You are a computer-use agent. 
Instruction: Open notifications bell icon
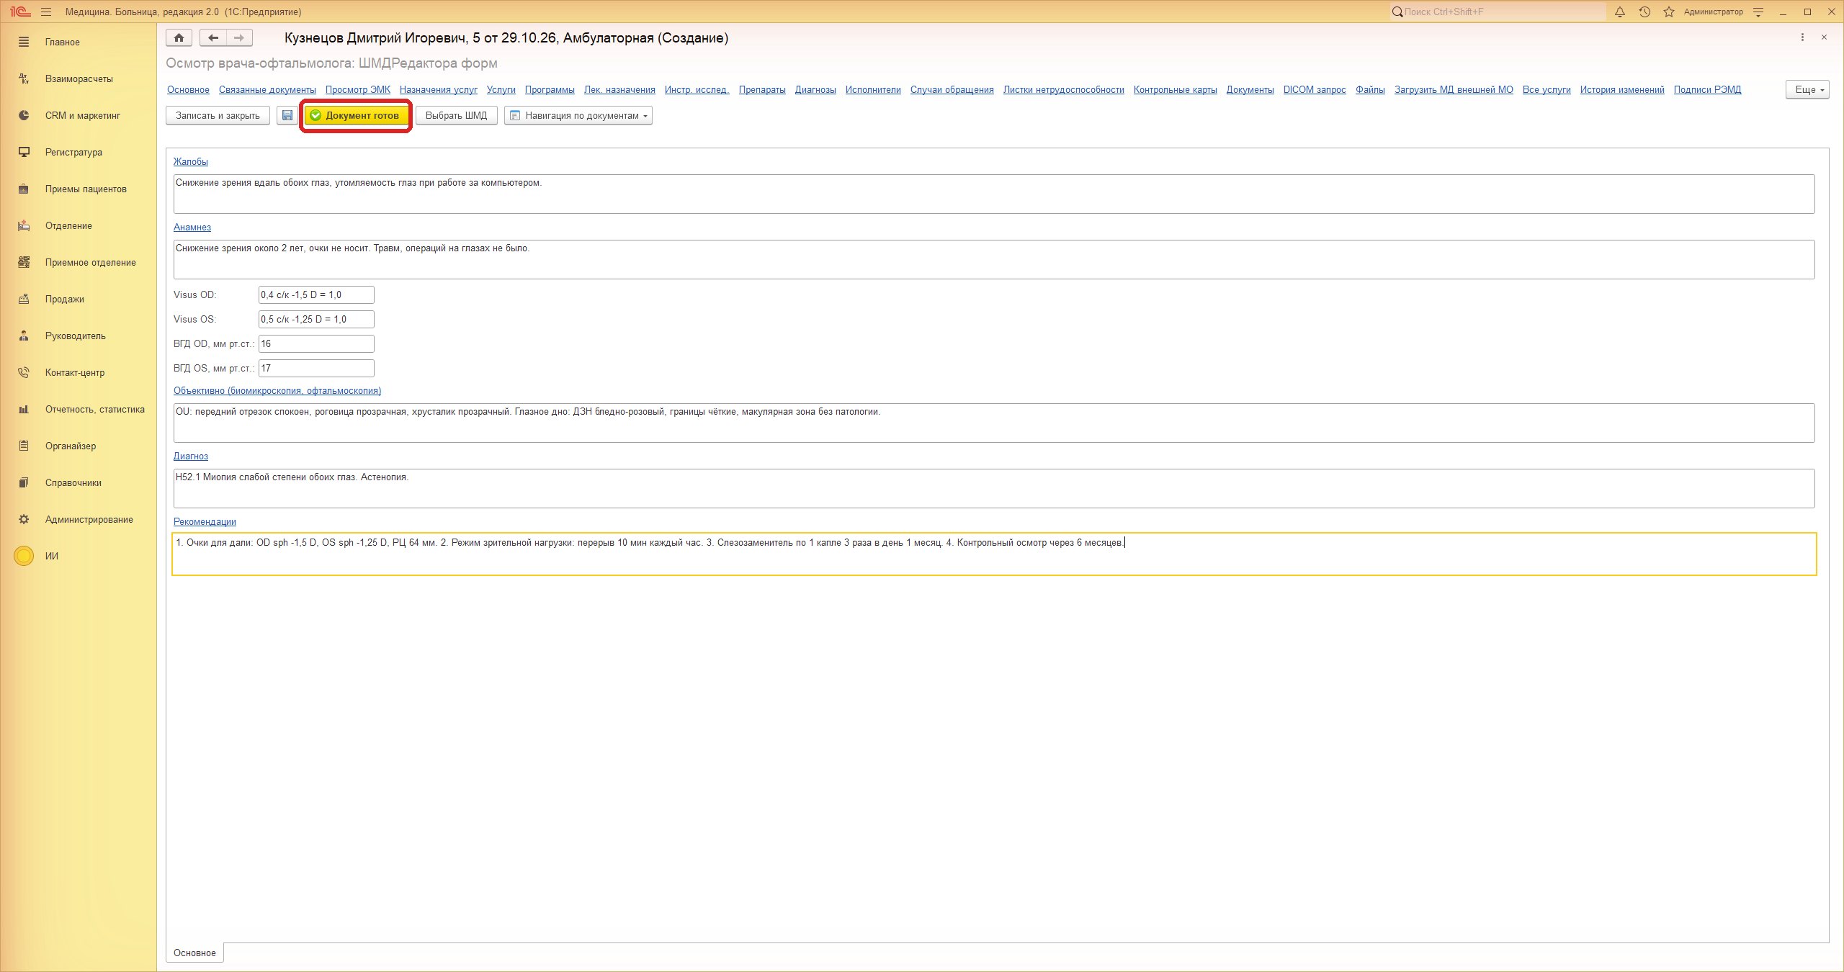pos(1620,12)
